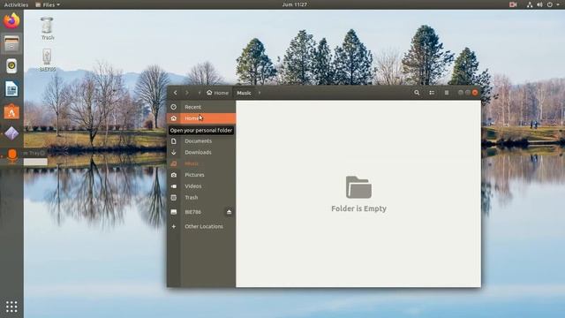This screenshot has width=565, height=318.
Task: Eject the B8E786 drive
Action: [229, 212]
